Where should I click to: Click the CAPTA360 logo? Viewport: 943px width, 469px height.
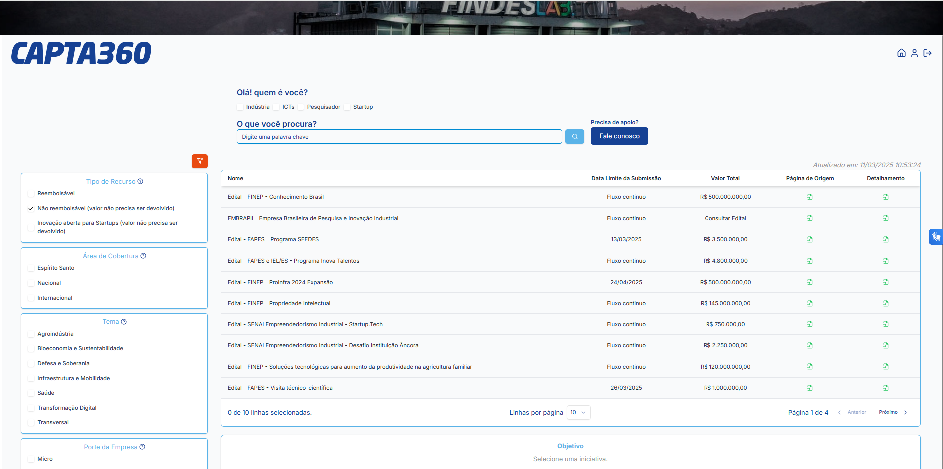pyautogui.click(x=81, y=53)
